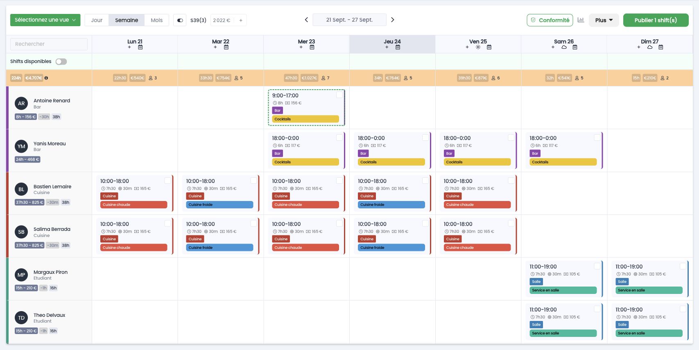Open the calendar icon under Jeu 24
The width and height of the screenshot is (699, 350).
[398, 47]
